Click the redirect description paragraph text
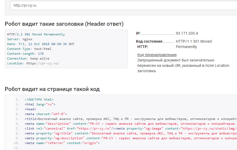This screenshot has height=150, width=237. pyautogui.click(x=183, y=65)
